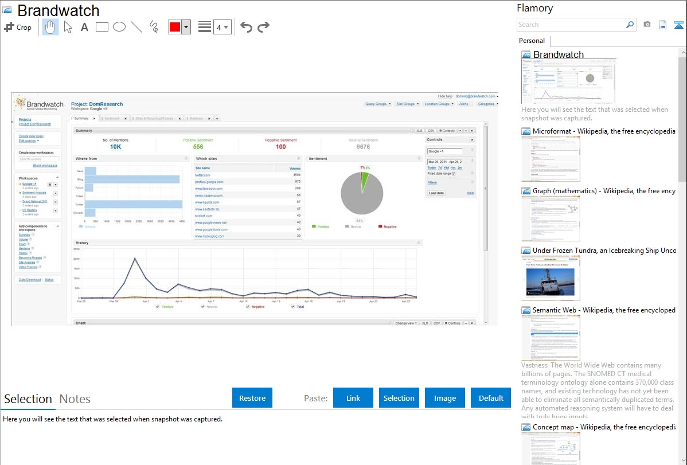Open the Semantic Web snapshot thumbnail
Image resolution: width=687 pixels, height=465 pixels.
[x=551, y=338]
